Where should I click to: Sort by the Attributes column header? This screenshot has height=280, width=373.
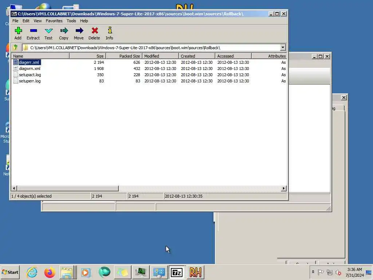coord(269,56)
